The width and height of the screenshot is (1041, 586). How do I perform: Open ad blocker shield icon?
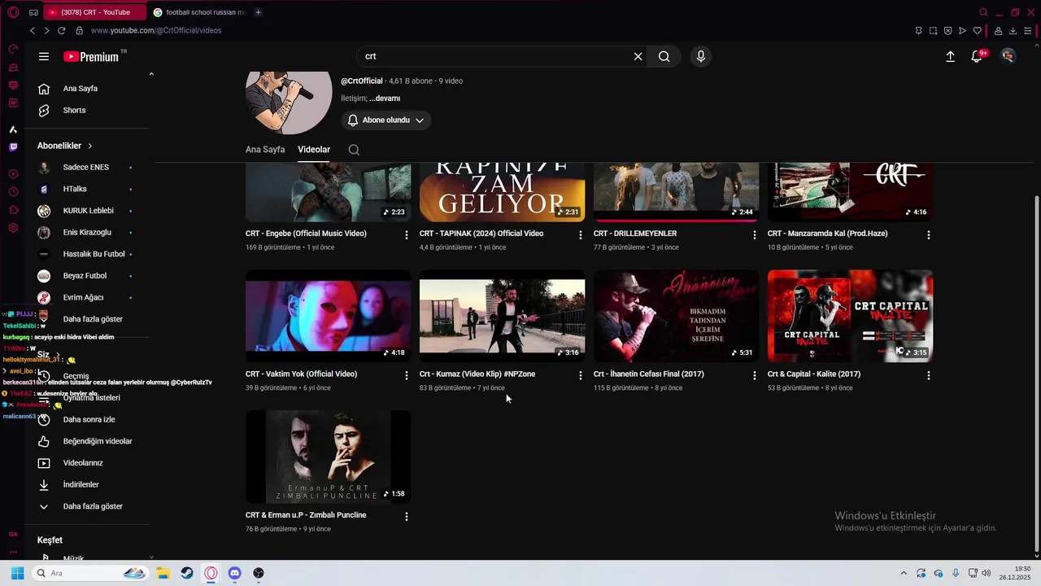pyautogui.click(x=947, y=31)
